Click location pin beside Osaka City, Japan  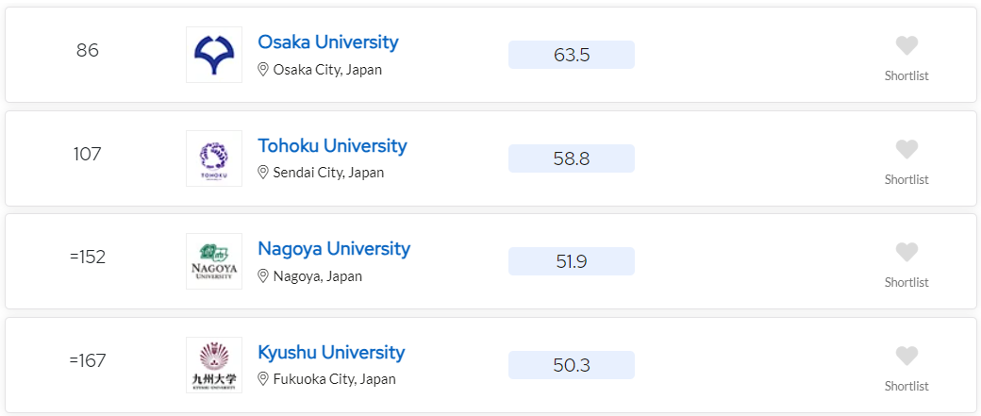(x=263, y=70)
